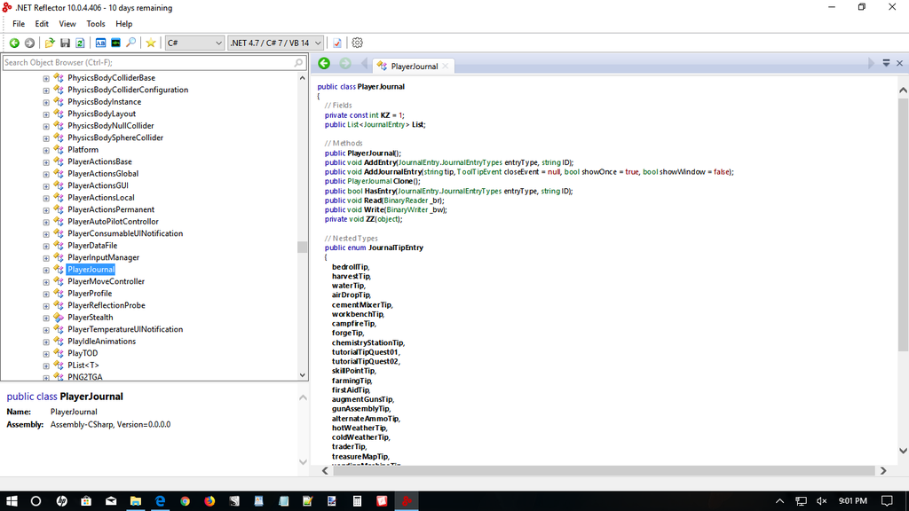Expand the PlayerDataFile node
This screenshot has width=909, height=511.
point(46,246)
